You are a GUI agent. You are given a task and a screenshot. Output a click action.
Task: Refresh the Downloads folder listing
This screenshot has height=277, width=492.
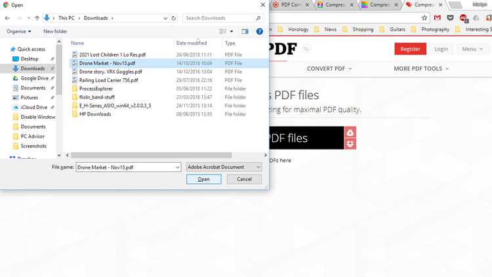point(174,18)
